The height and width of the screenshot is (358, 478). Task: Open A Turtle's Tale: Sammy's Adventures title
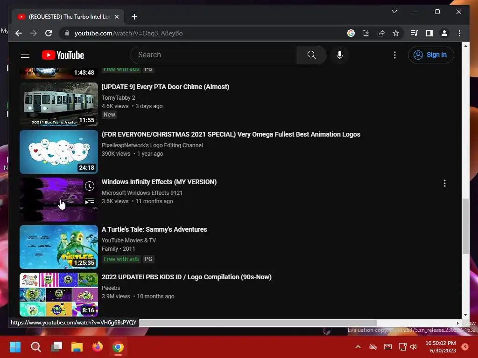click(x=154, y=229)
